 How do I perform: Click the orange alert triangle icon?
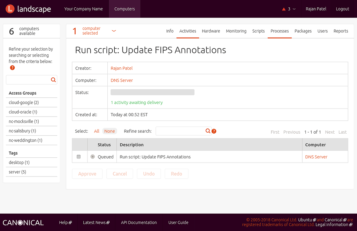(x=284, y=8)
